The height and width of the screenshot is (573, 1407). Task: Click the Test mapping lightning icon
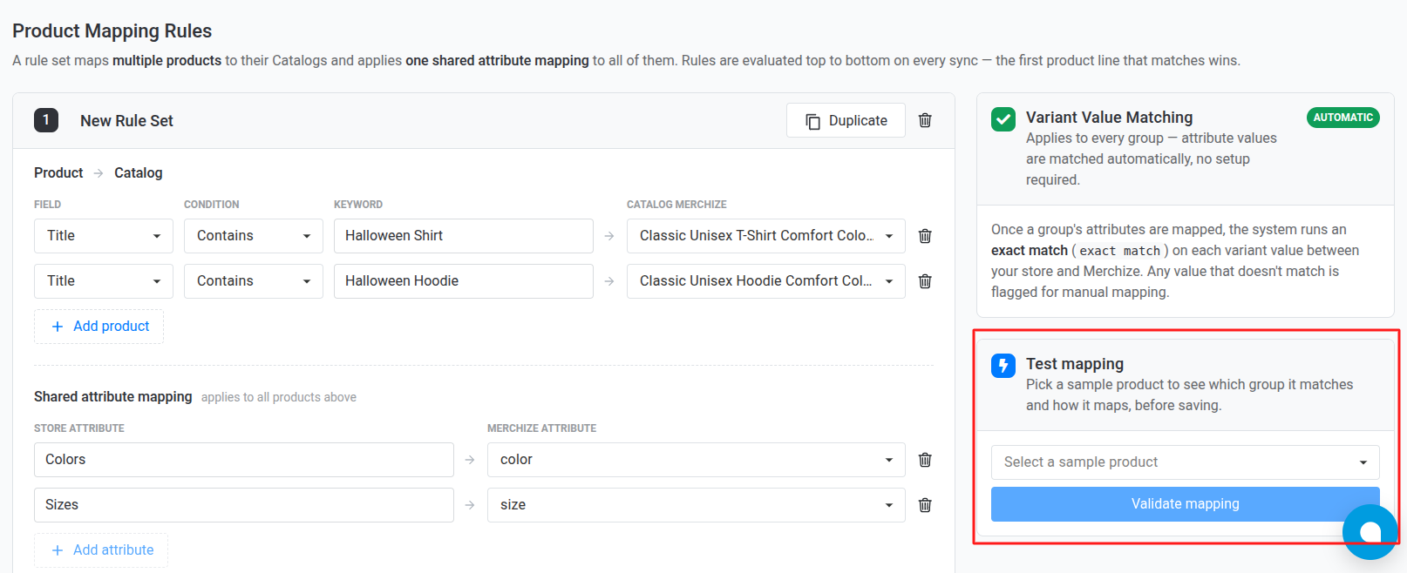click(1003, 365)
